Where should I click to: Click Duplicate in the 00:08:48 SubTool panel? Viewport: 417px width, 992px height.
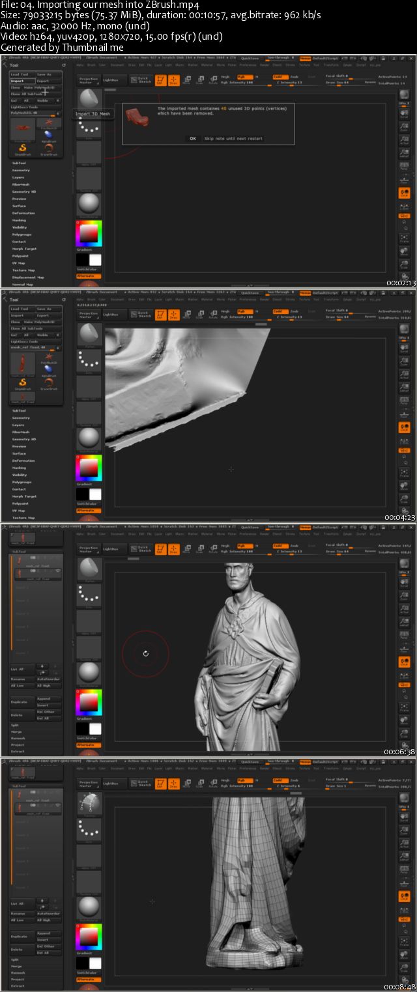tap(23, 936)
